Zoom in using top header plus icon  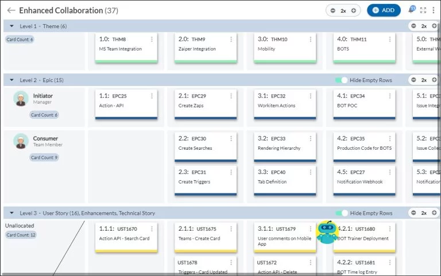point(354,11)
